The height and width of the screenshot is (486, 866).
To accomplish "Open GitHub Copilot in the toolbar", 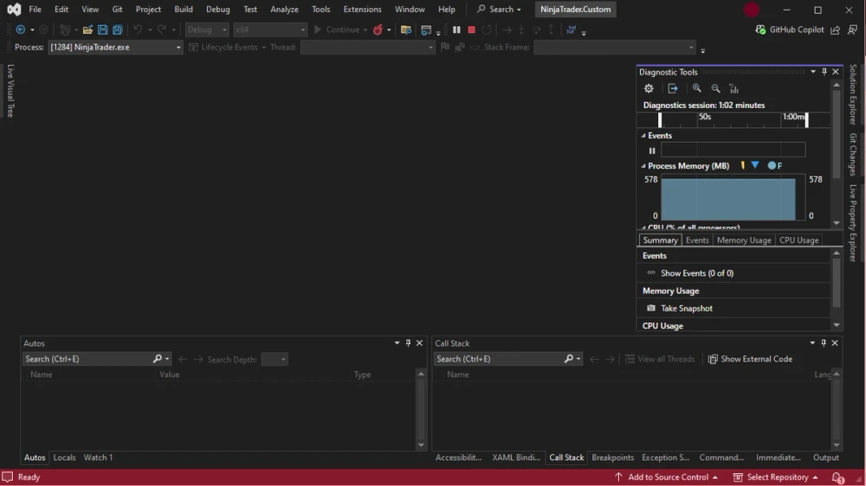I will [x=789, y=29].
